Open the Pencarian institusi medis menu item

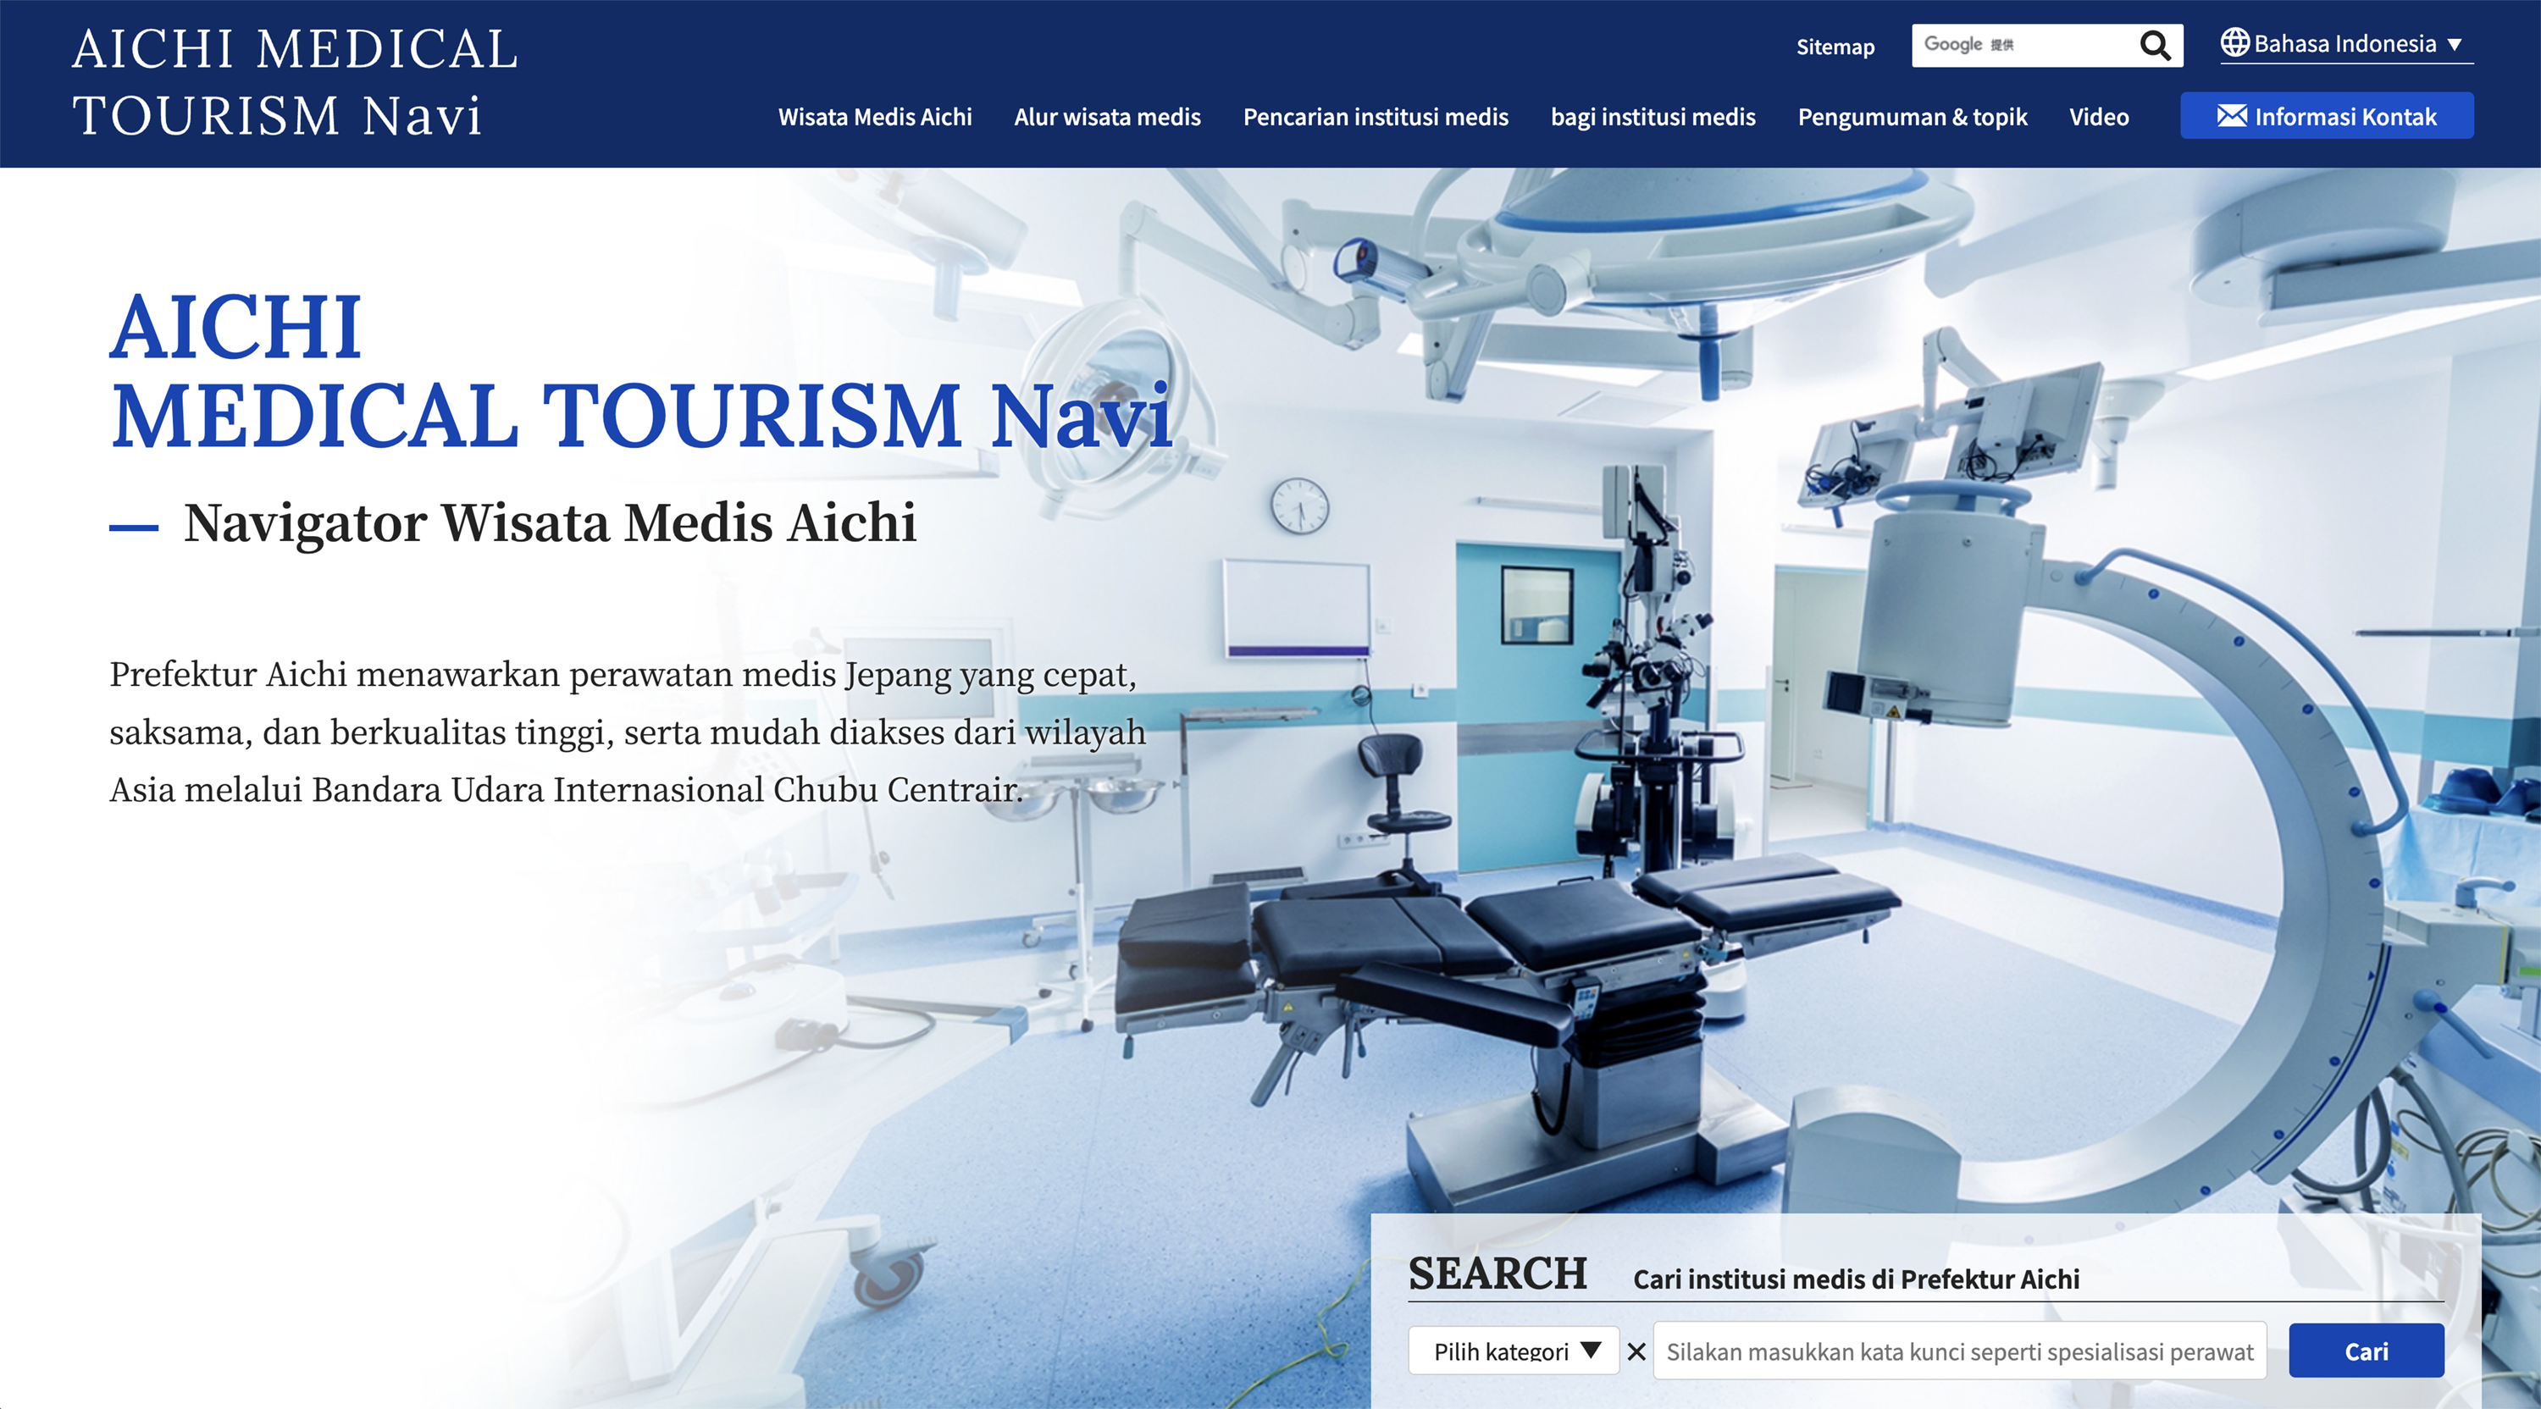[1375, 118]
